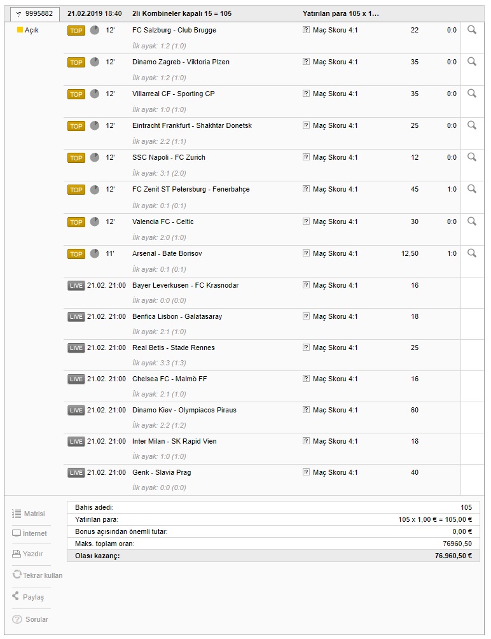Viewport: 491px width, 639px height.
Task: Open Sorular help section
Action: pyautogui.click(x=30, y=619)
